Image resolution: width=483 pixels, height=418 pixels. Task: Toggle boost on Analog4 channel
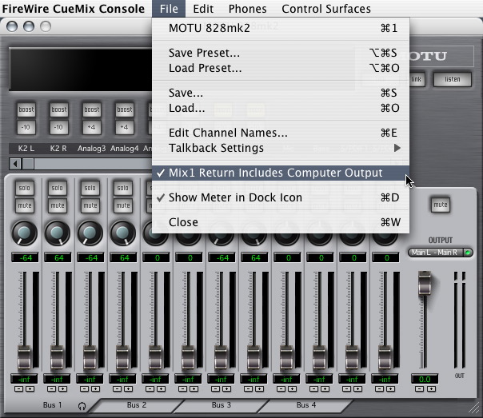point(125,109)
